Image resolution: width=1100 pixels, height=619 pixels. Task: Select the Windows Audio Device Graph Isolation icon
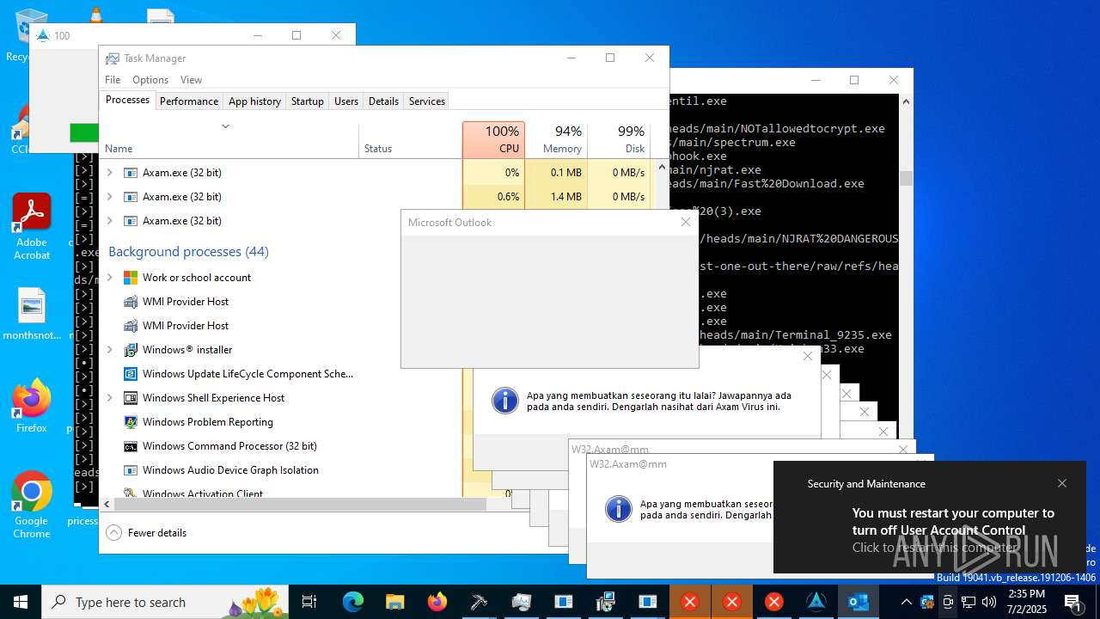coord(131,470)
